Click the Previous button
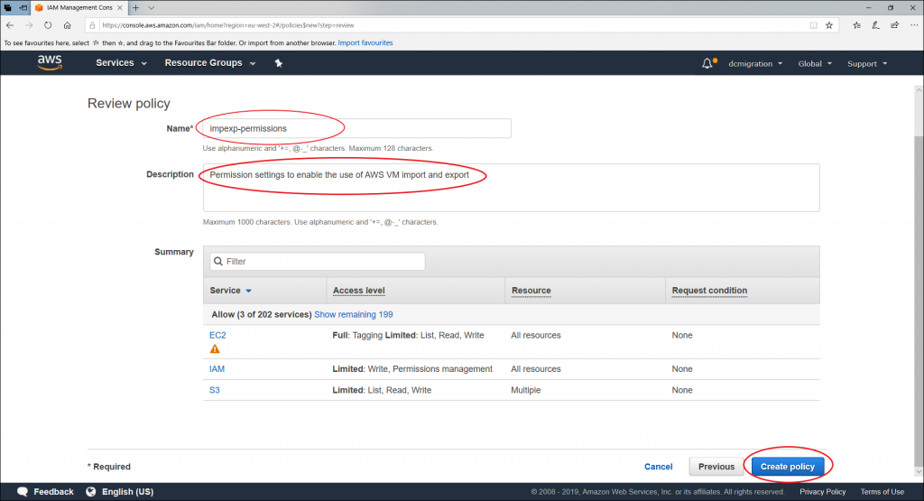This screenshot has height=501, width=924. 716,467
